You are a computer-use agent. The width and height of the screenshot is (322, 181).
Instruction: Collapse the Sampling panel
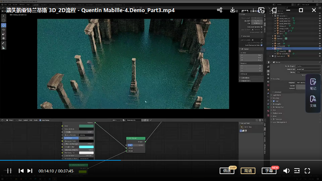[275, 79]
